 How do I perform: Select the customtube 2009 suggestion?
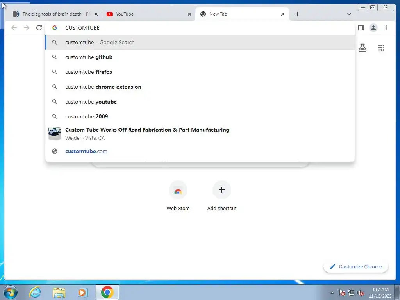pyautogui.click(x=200, y=116)
